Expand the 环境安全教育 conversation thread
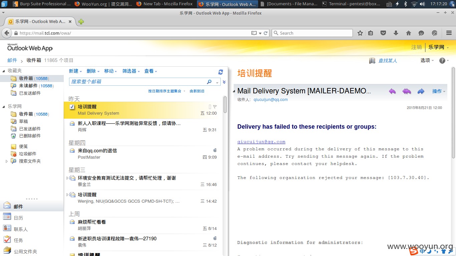Screen dimensions: 456x256 point(67,178)
